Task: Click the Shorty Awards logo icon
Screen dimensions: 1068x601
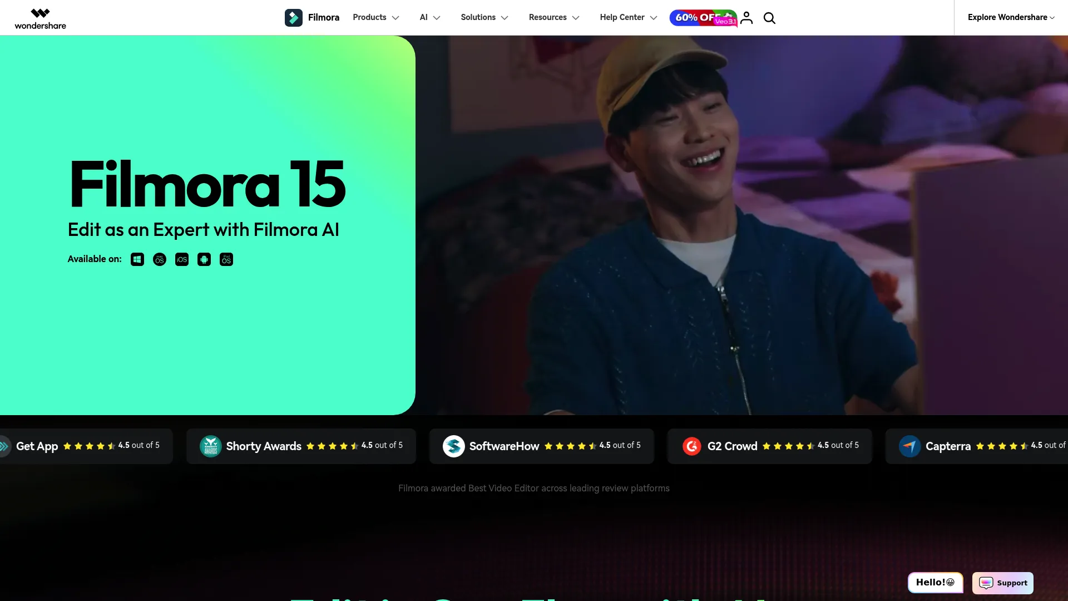Action: [x=211, y=446]
